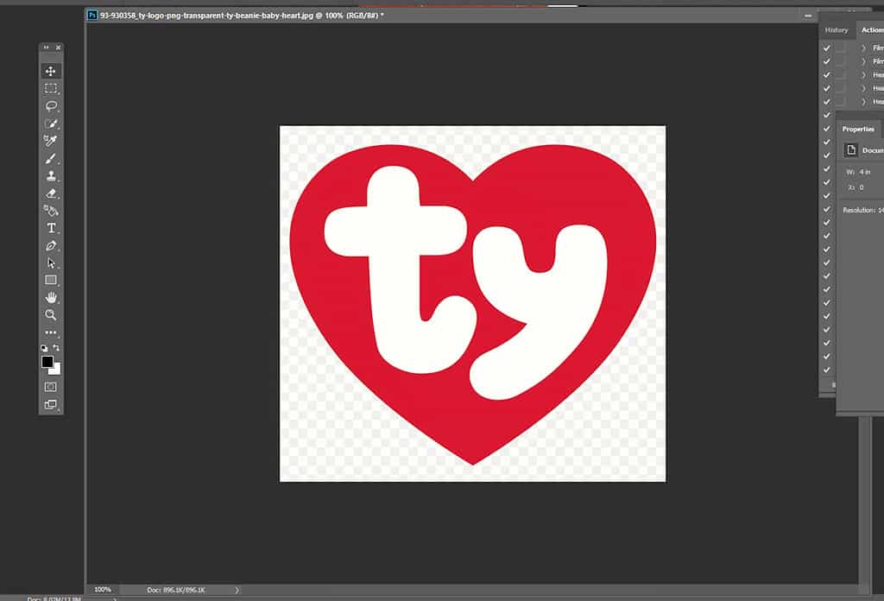
Task: Reset to default foreground and background colors
Action: click(x=45, y=348)
